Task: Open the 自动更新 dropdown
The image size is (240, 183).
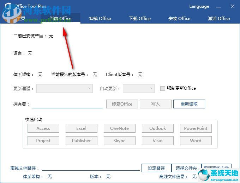Action: tap(138, 88)
